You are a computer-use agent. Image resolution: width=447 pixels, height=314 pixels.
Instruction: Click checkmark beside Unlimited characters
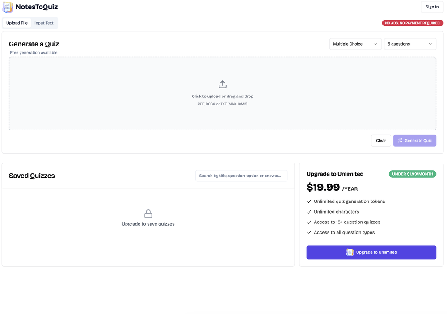309,212
